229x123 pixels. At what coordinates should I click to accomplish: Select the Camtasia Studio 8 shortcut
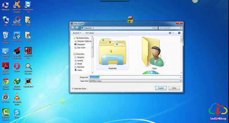click(5, 114)
